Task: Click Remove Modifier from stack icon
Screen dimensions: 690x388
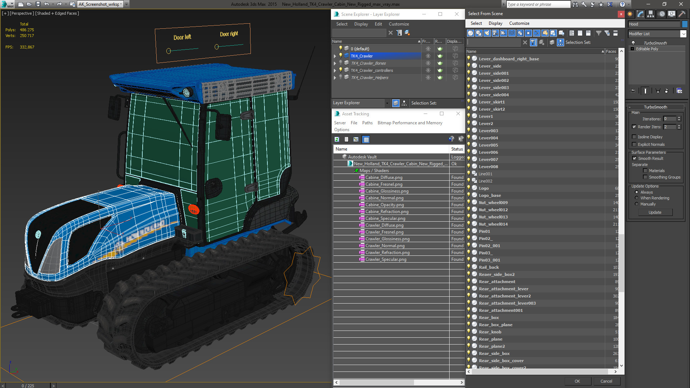Action: (666, 91)
